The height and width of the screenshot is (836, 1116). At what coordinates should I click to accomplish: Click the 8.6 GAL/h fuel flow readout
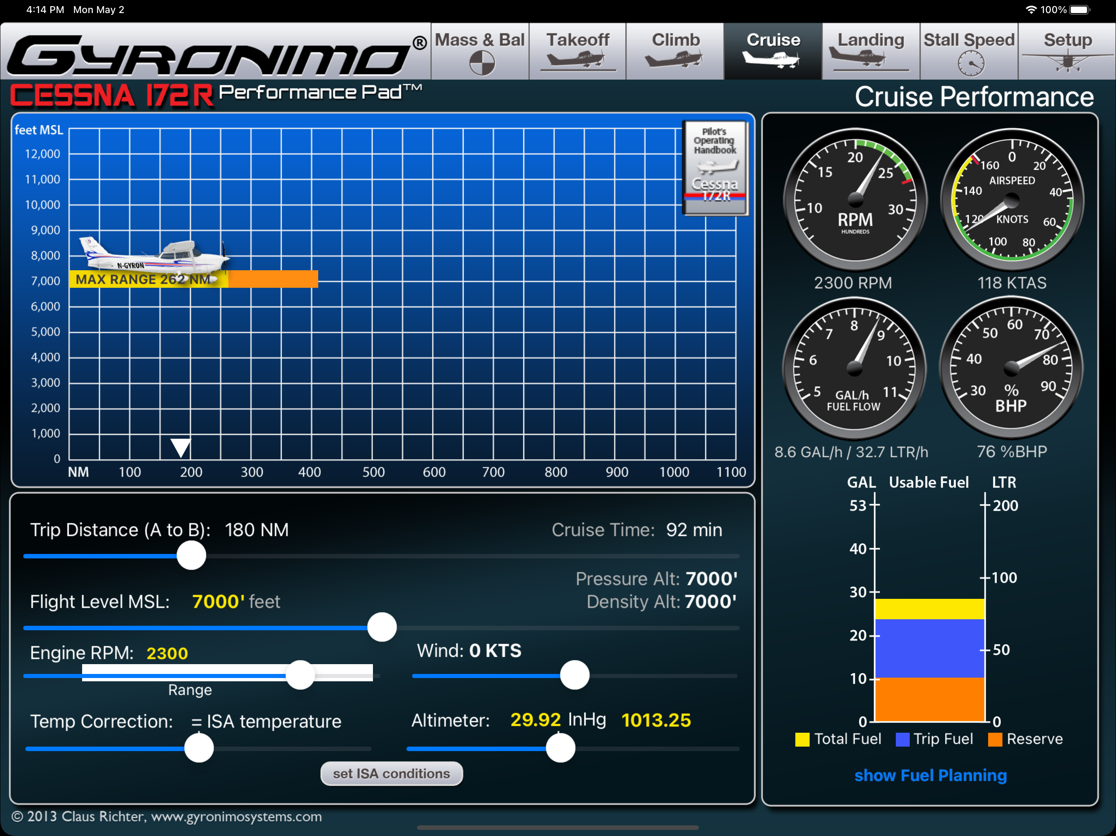(x=852, y=452)
